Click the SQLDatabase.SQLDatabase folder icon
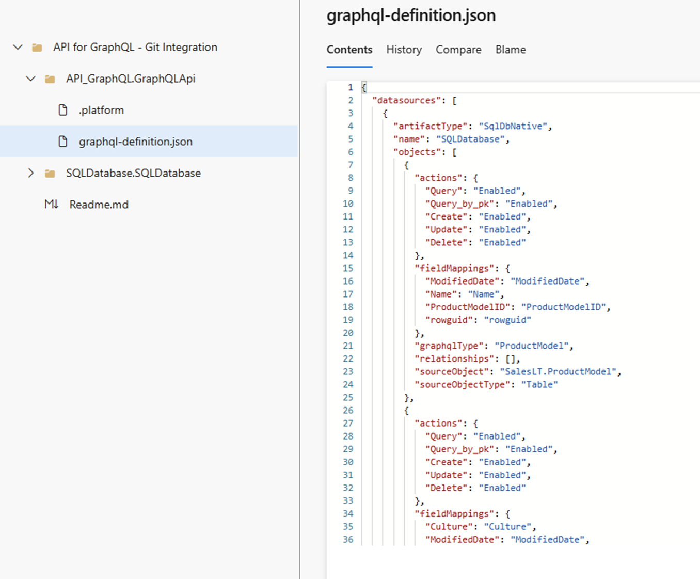The image size is (700, 579). click(x=50, y=173)
